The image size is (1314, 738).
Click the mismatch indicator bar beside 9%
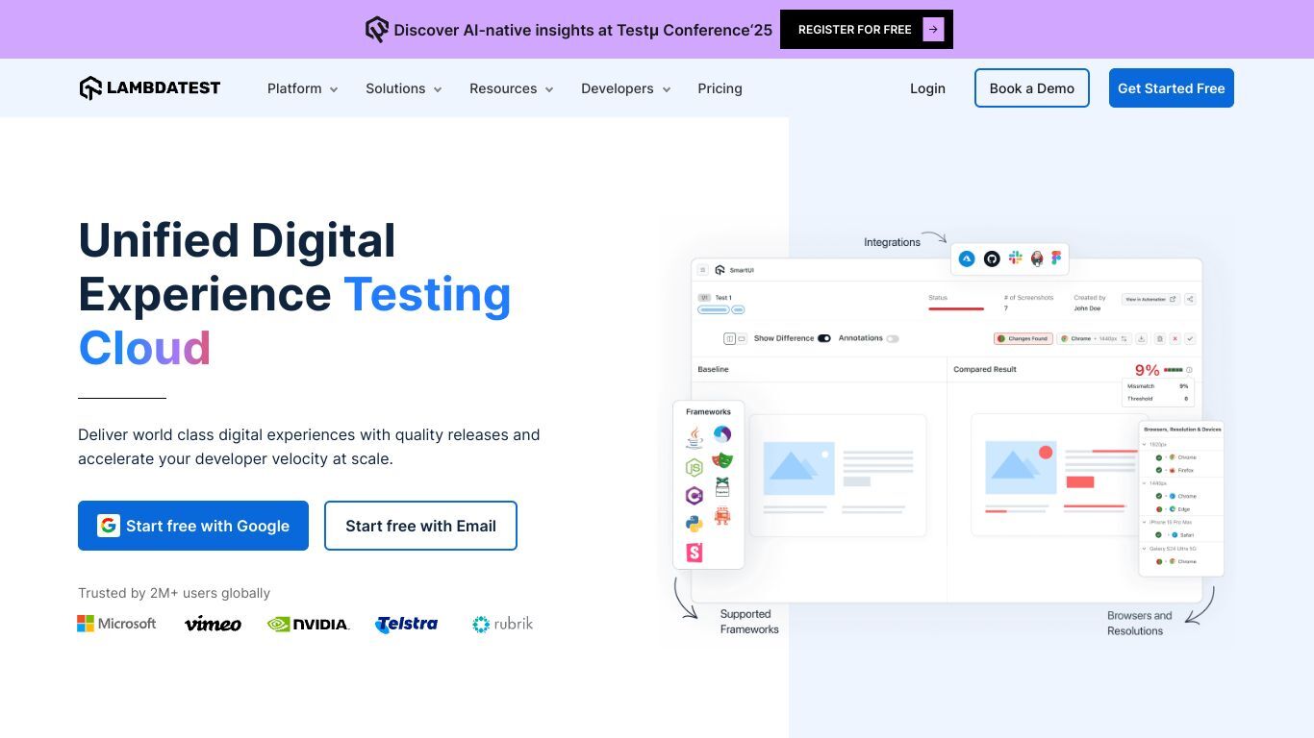tap(1173, 370)
